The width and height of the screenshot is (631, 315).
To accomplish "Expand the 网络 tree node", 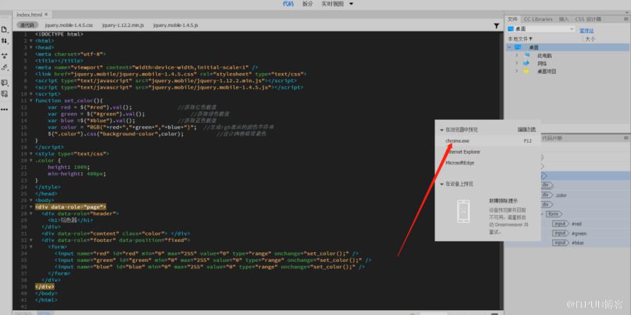I will pyautogui.click(x=517, y=63).
